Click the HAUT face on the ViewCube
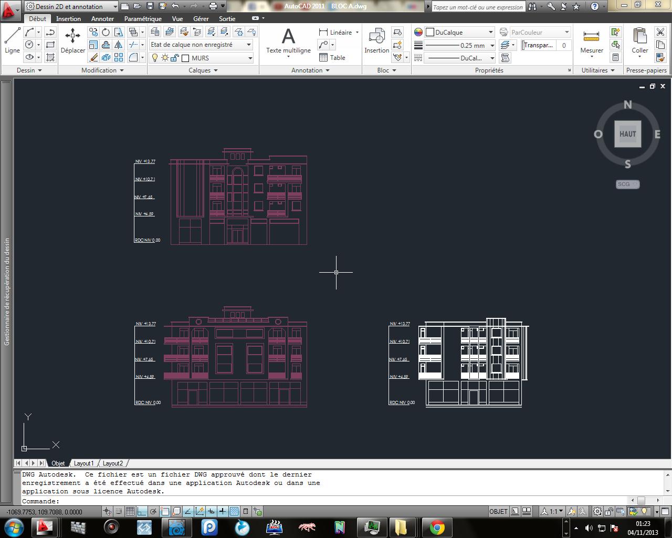 (x=627, y=134)
